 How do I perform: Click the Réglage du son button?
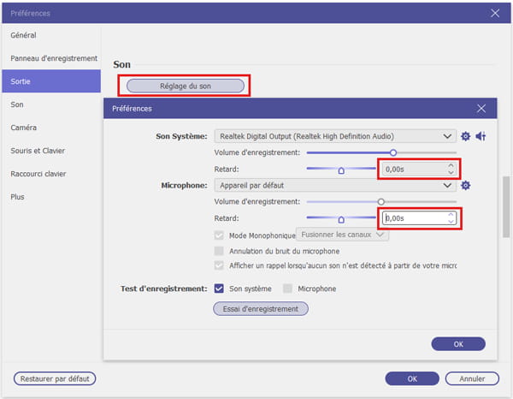coord(184,86)
